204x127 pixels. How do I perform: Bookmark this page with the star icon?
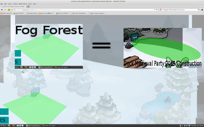(x=153, y=10)
